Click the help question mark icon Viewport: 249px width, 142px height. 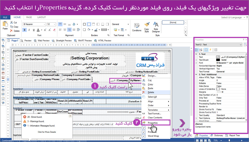(x=247, y=17)
